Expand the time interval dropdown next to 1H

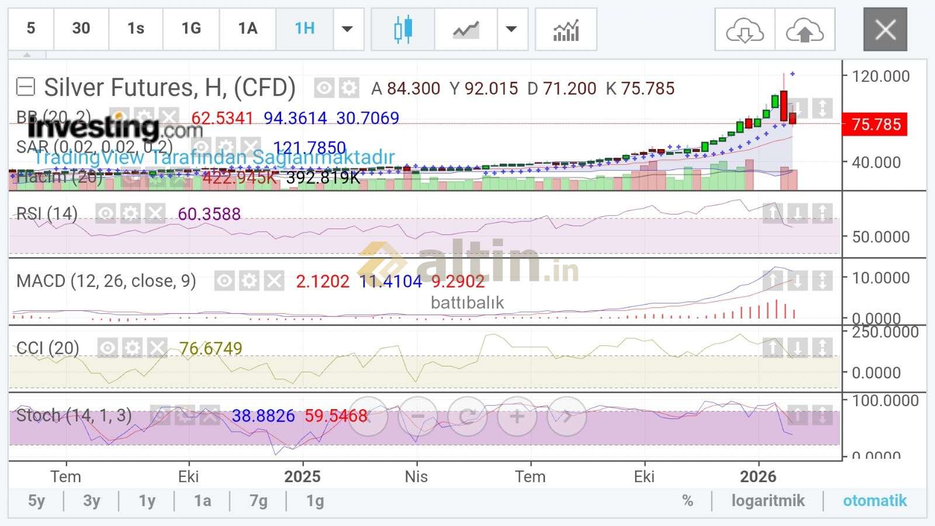point(348,29)
